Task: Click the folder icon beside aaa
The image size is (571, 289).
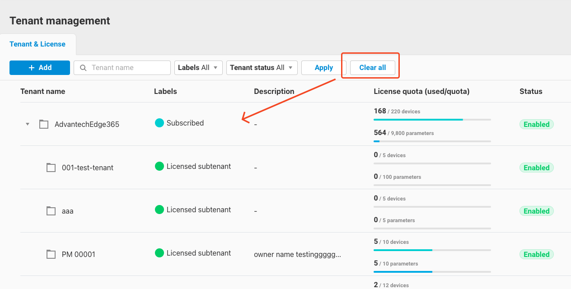Action: [51, 210]
